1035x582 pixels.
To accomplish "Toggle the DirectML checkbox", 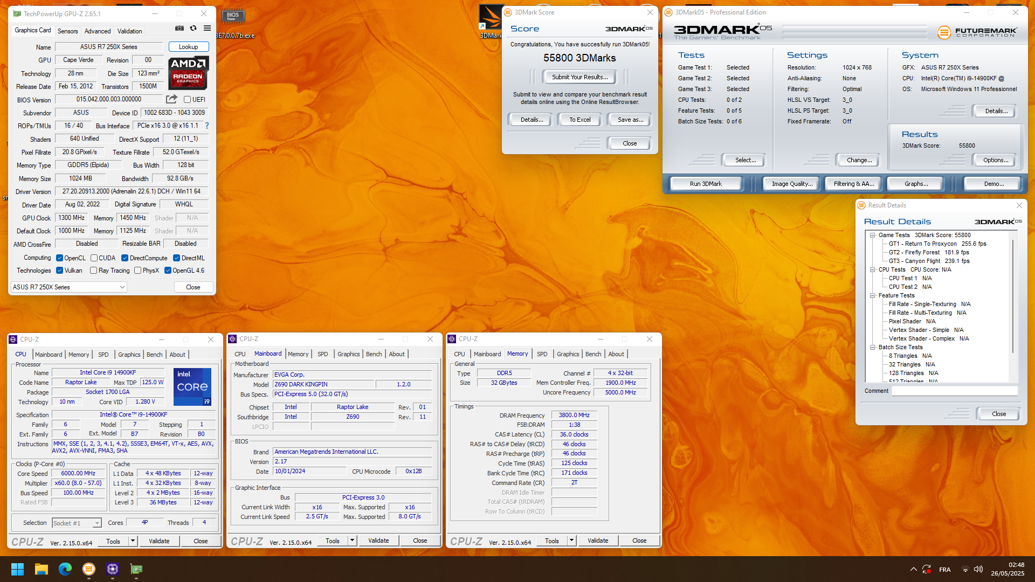I will (176, 258).
